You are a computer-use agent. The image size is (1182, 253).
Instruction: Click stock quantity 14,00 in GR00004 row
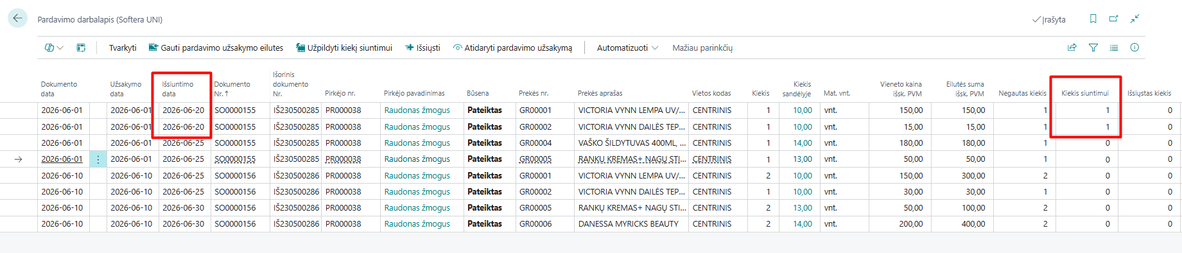803,143
